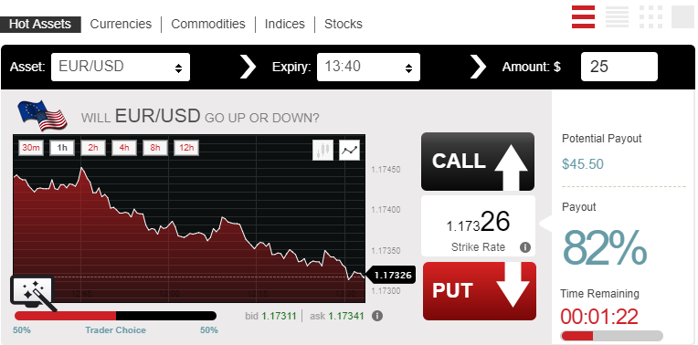Image resolution: width=698 pixels, height=345 pixels.
Task: Select the single large tile layout icon
Action: click(682, 17)
